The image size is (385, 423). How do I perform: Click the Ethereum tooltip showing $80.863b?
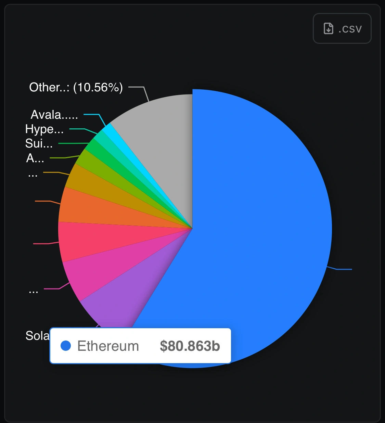(x=140, y=346)
